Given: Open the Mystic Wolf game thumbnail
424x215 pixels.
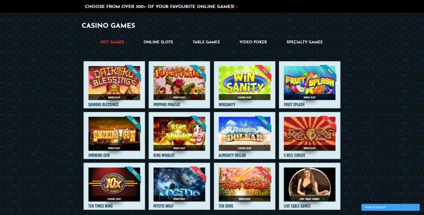Looking at the screenshot, I should (179, 184).
